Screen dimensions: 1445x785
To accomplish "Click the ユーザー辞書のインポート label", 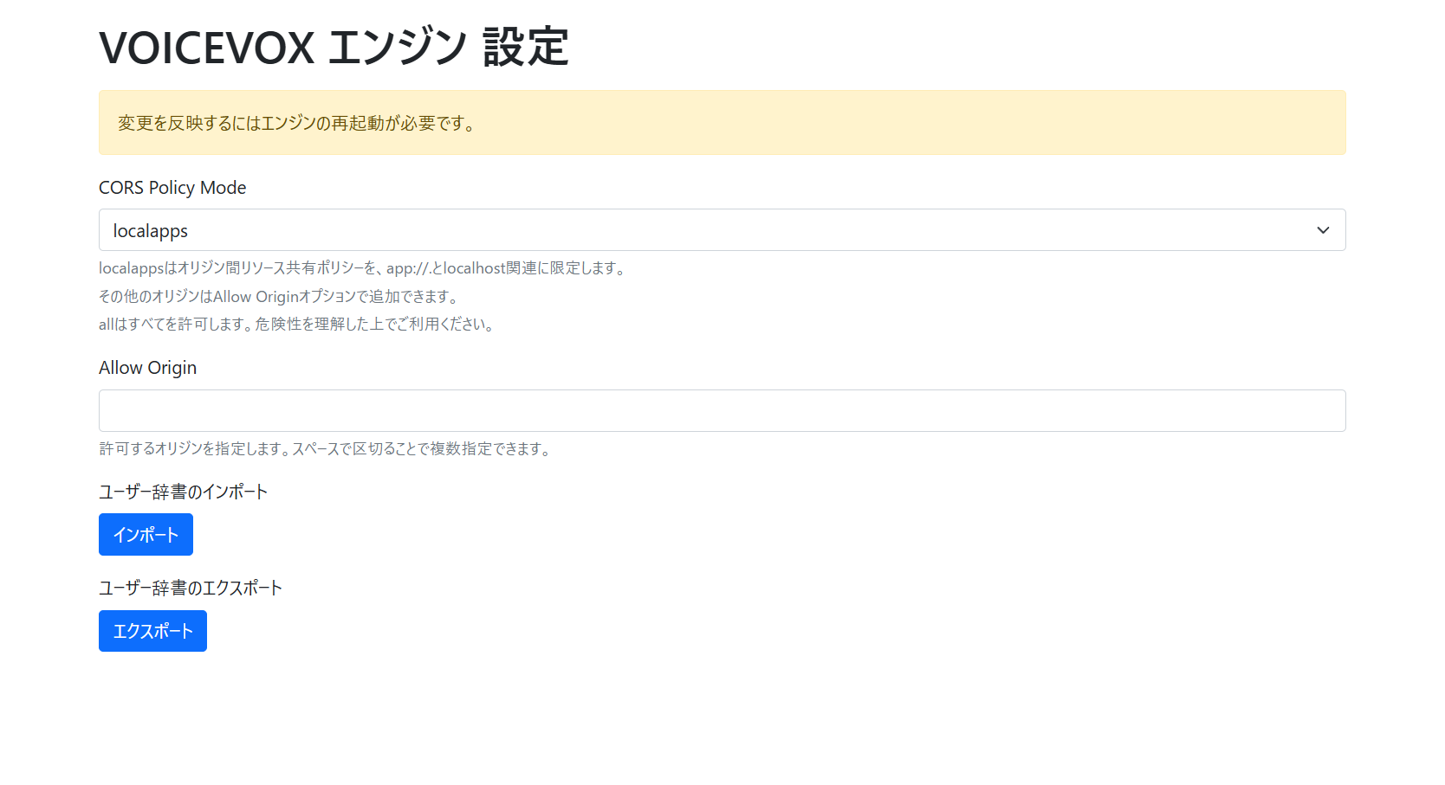I will (184, 492).
